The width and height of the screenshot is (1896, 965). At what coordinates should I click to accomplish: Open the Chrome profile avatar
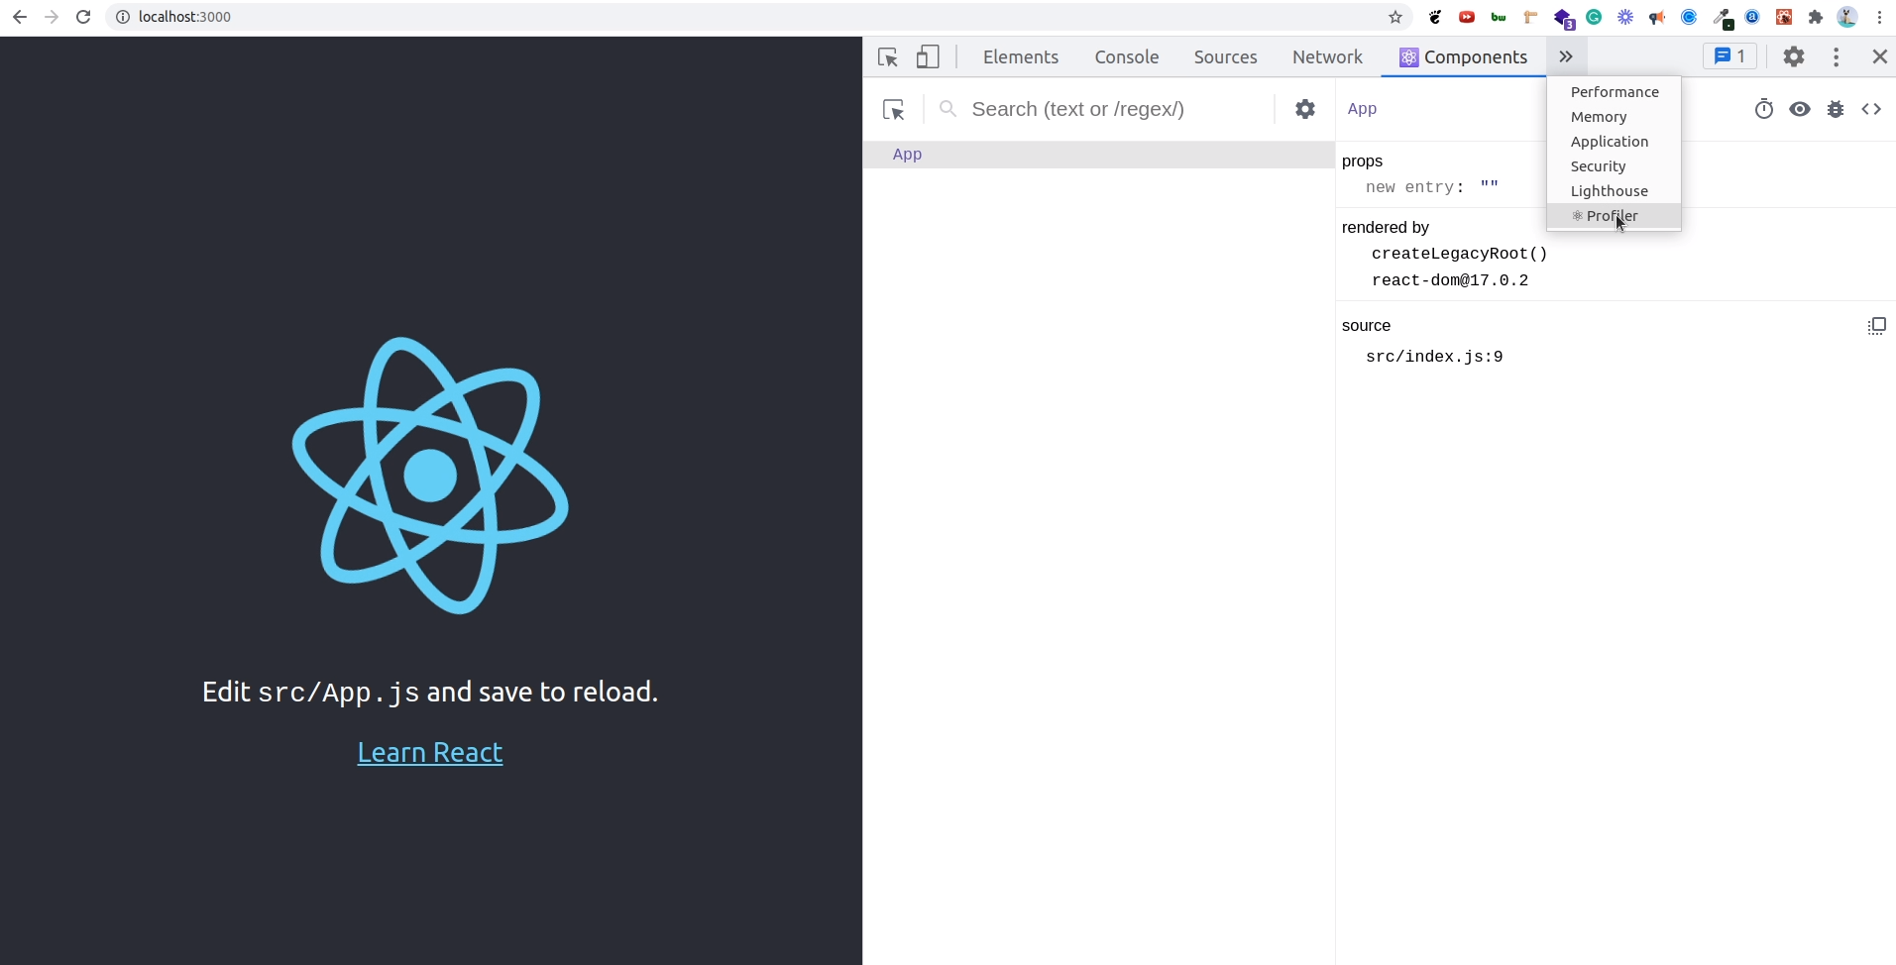coord(1847,17)
